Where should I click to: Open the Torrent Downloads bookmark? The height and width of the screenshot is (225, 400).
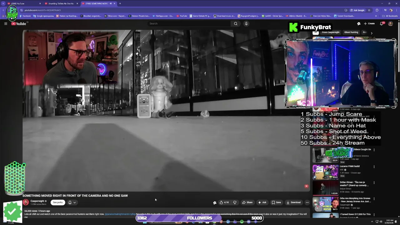(x=344, y=16)
